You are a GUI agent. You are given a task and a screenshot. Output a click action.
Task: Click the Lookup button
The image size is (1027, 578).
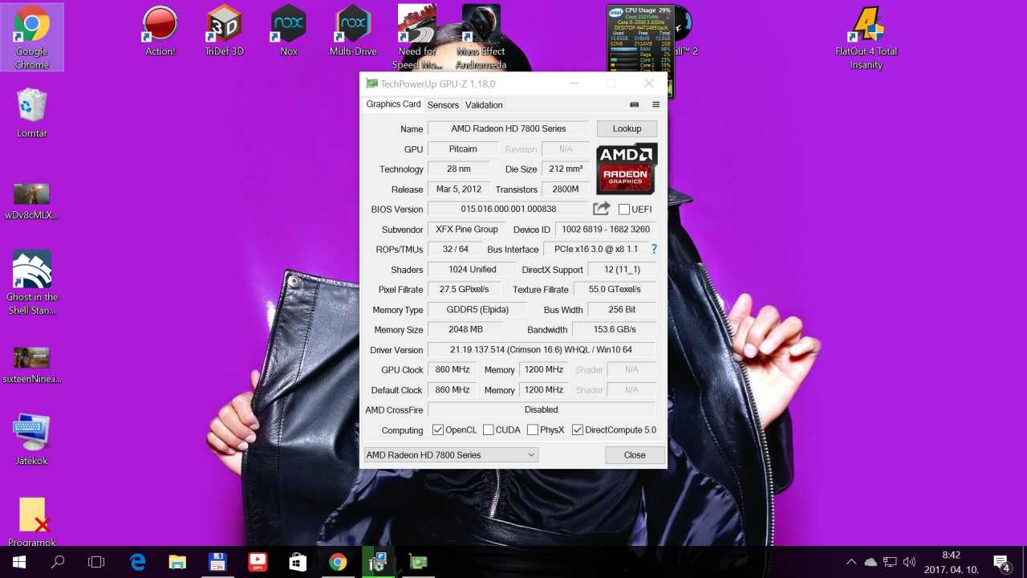[x=627, y=128]
